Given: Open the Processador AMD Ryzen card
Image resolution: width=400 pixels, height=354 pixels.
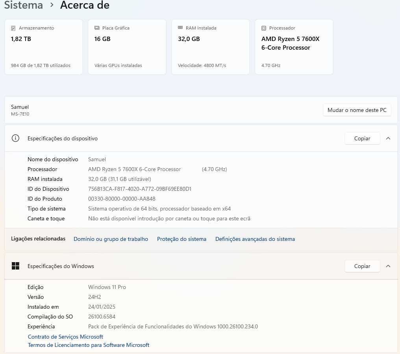Looking at the screenshot, I should pyautogui.click(x=294, y=47).
